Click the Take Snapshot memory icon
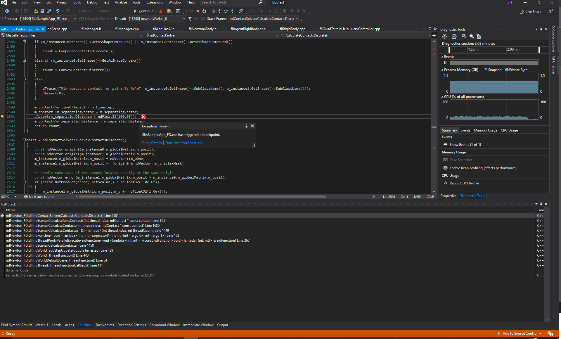The image size is (561, 339). point(446,160)
